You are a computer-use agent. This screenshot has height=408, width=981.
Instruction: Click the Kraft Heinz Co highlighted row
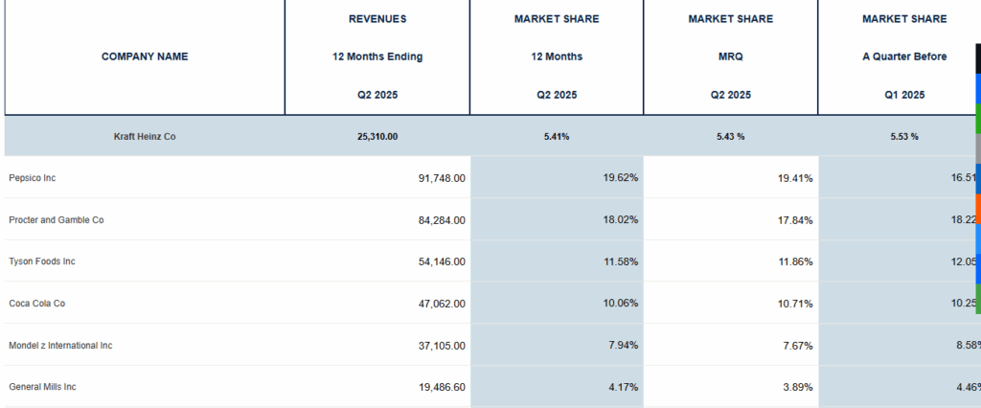coord(145,136)
